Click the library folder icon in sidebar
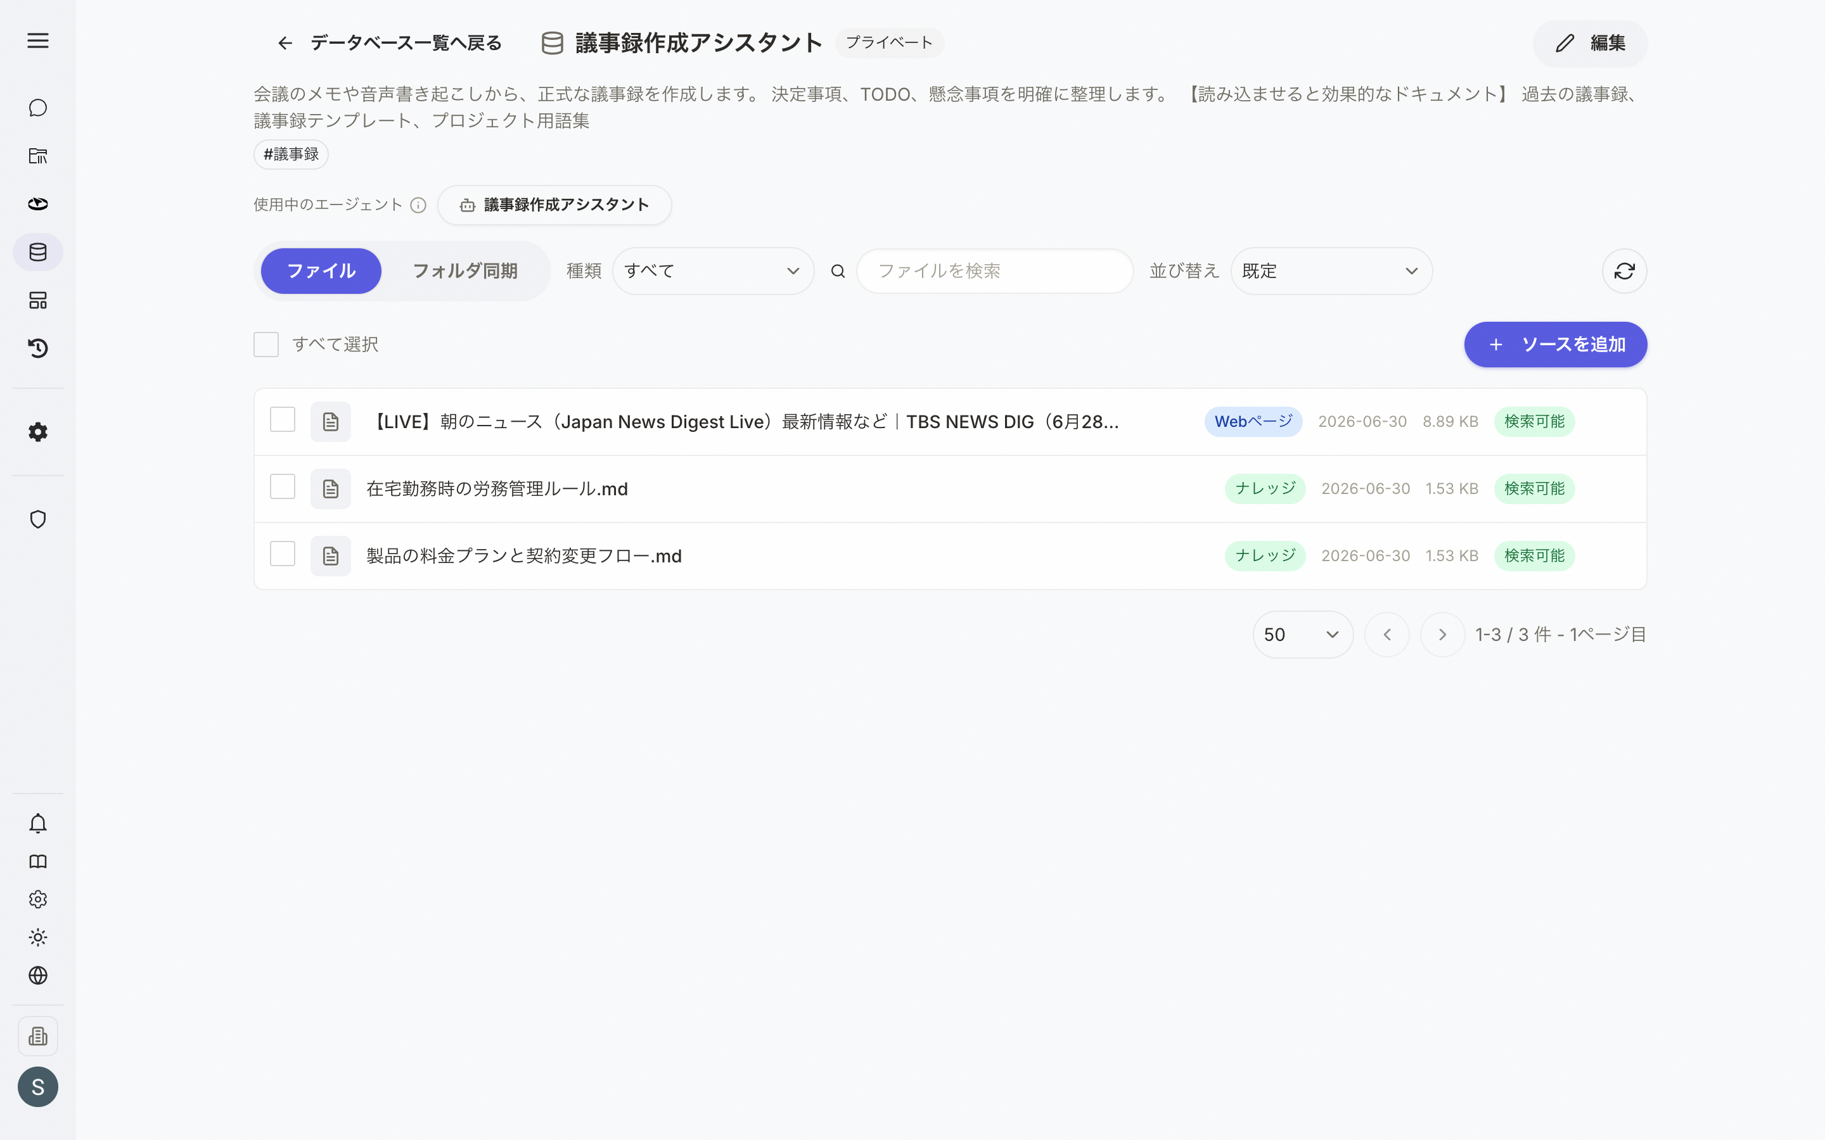Viewport: 1825px width, 1140px height. [x=38, y=156]
